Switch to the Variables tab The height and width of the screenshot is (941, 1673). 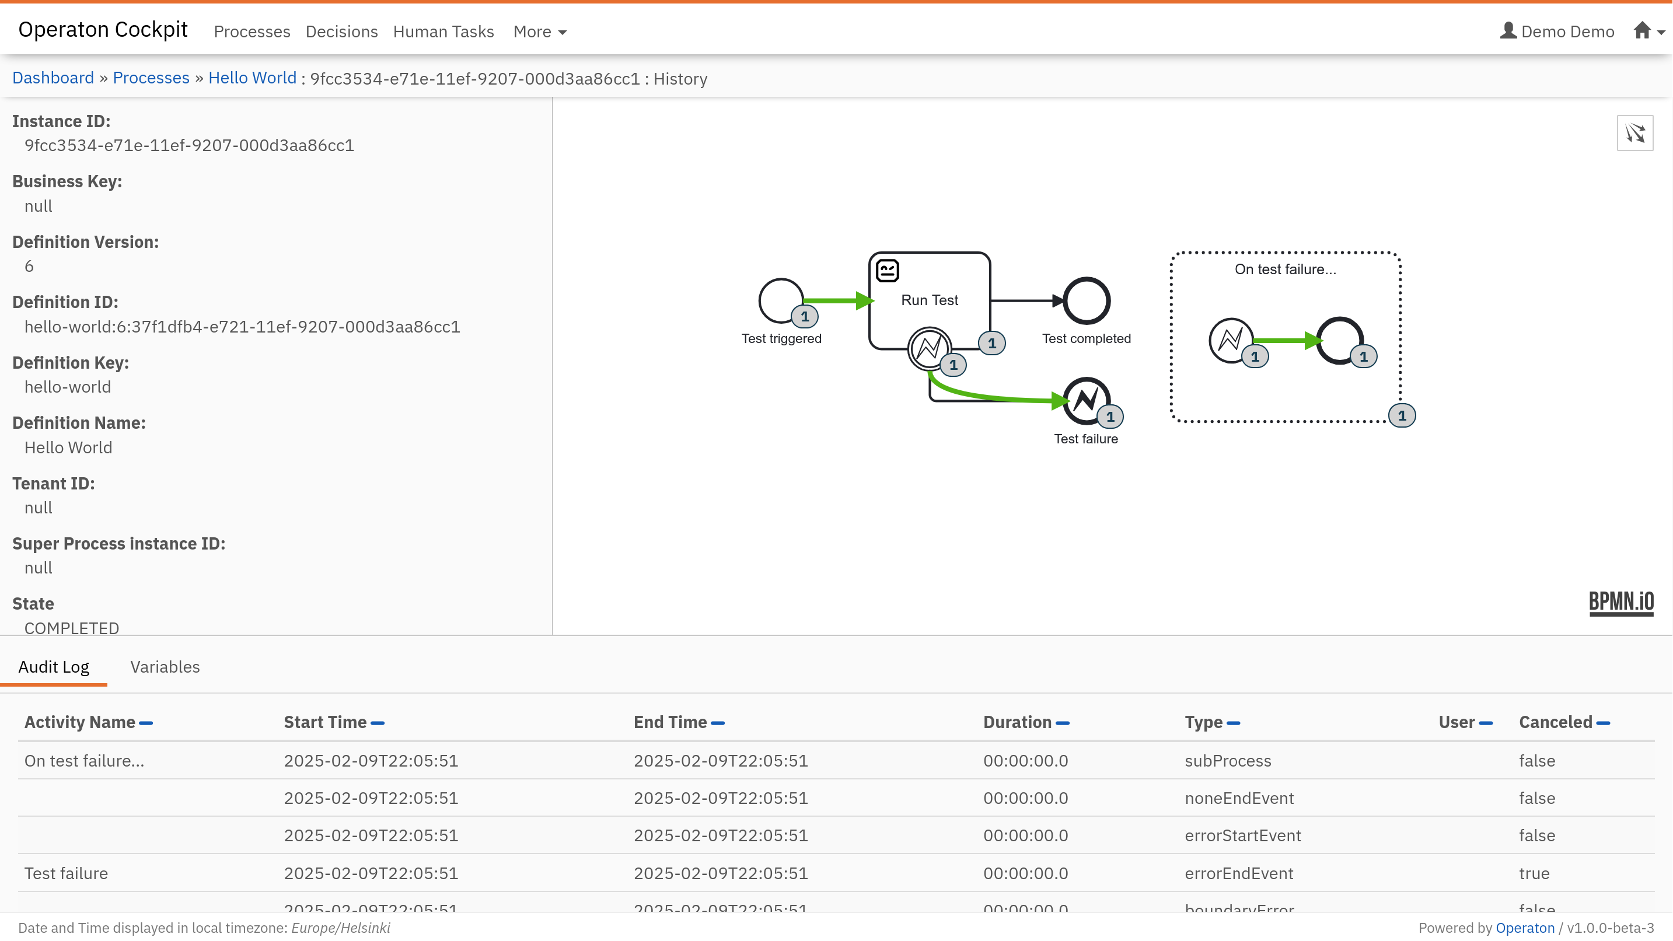coord(165,667)
